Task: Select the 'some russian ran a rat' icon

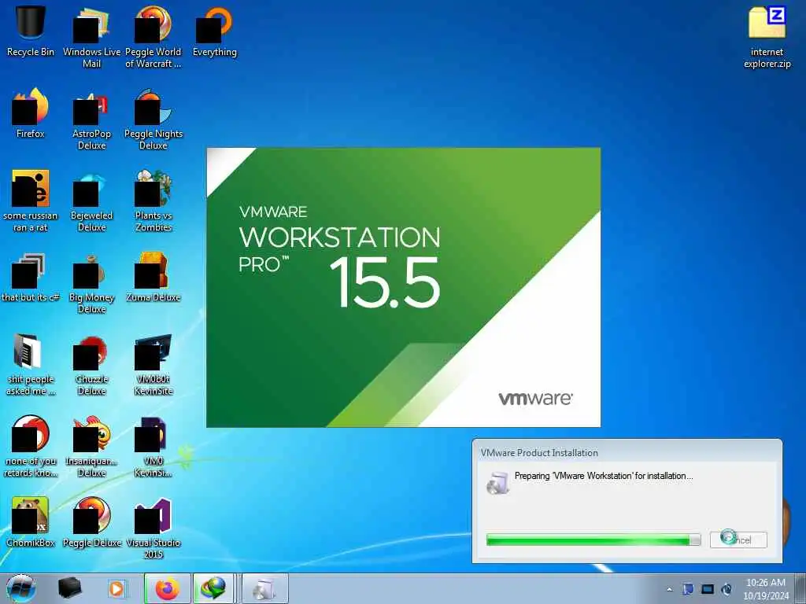Action: pos(31,201)
